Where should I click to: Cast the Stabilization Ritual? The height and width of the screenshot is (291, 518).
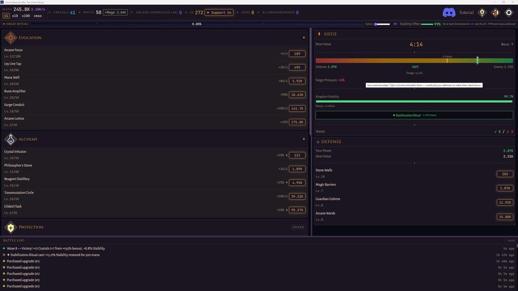pos(414,115)
